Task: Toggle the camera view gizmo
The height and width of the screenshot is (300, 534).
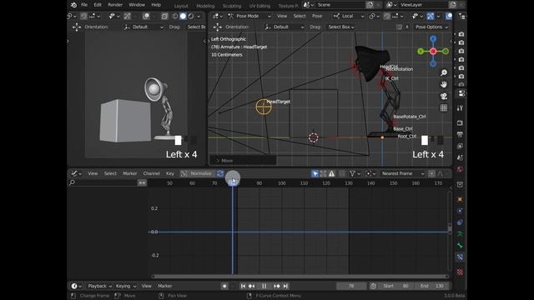Action: coord(444,97)
